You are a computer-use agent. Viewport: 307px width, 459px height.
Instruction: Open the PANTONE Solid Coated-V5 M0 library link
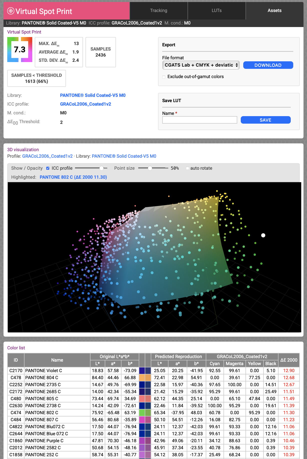point(93,95)
